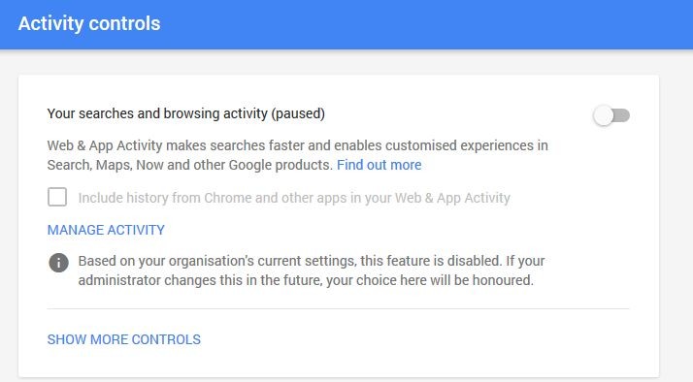Click the greyed-out 'Include history from Chrome' label
The width and height of the screenshot is (693, 382).
pos(294,198)
